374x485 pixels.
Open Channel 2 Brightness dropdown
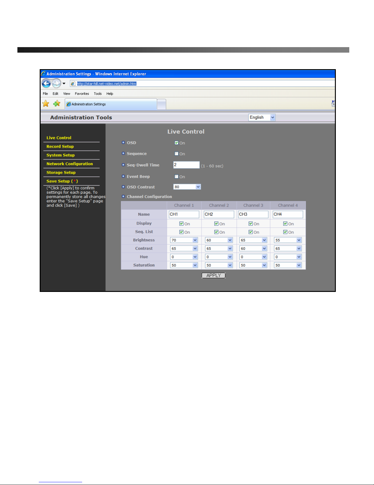(219, 240)
